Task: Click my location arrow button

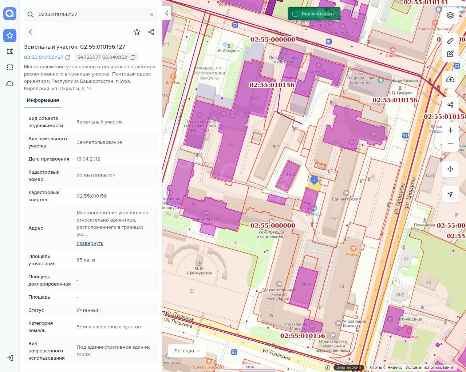Action: [x=450, y=194]
